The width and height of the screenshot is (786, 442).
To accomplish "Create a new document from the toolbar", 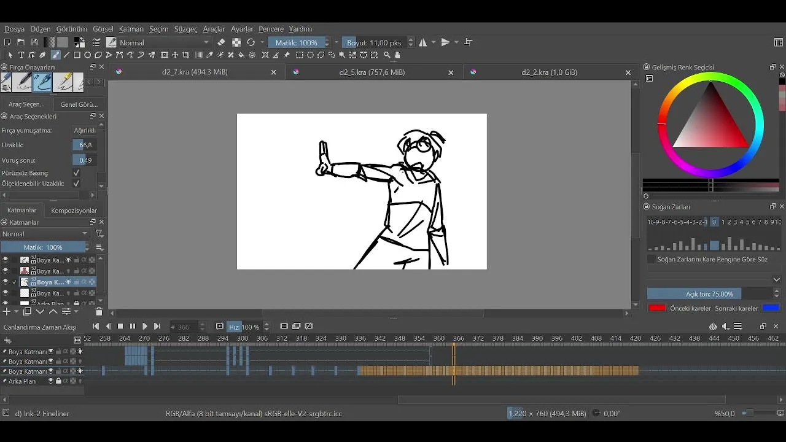I will pyautogui.click(x=7, y=42).
